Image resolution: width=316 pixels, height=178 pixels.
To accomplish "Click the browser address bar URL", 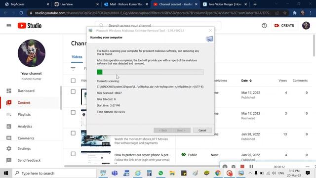I will [153, 13].
